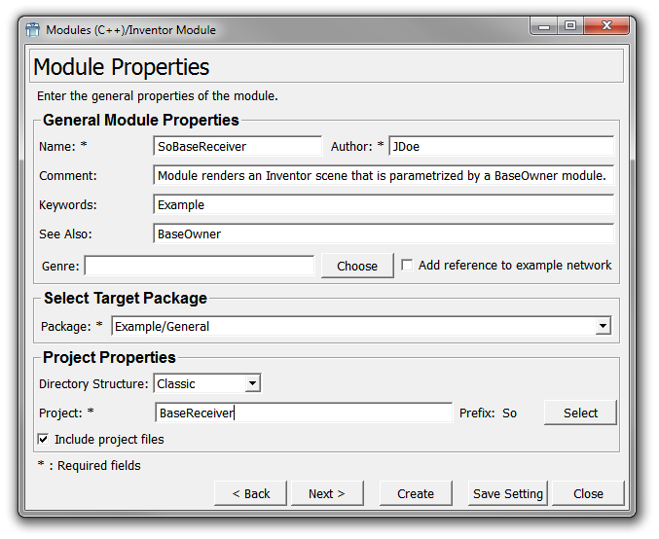Expand the Directory Structure combo box
Viewport: 659px width, 539px height.
pos(252,383)
